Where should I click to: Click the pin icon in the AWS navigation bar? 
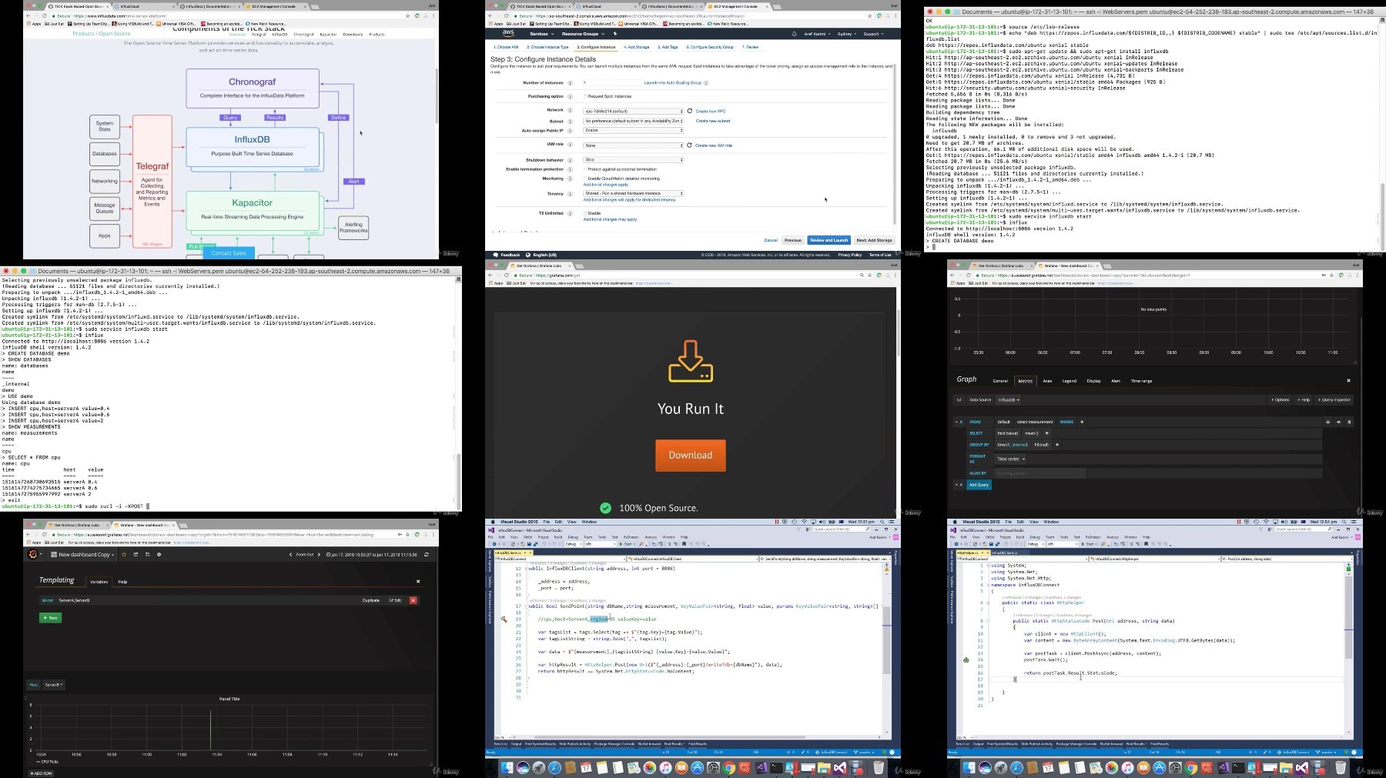point(614,34)
